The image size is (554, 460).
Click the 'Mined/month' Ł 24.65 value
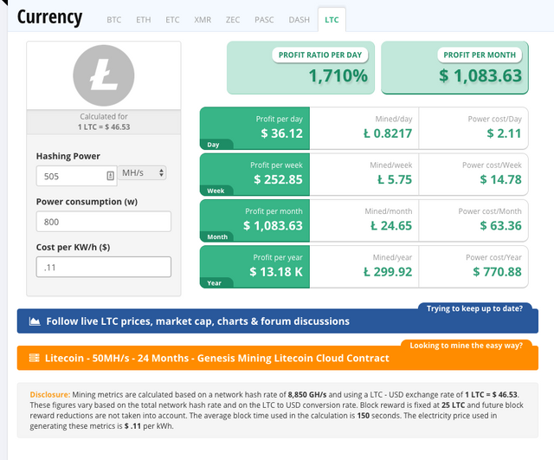pyautogui.click(x=391, y=225)
